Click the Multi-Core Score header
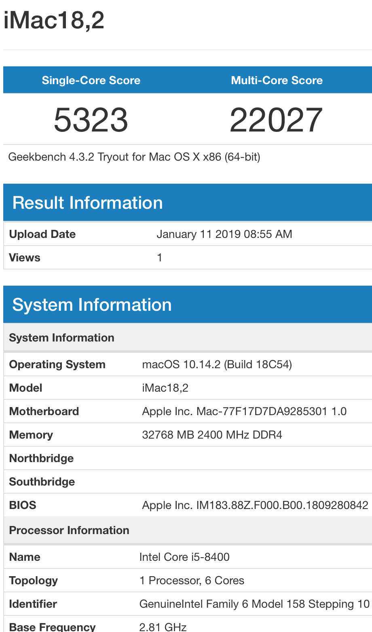 point(277,80)
